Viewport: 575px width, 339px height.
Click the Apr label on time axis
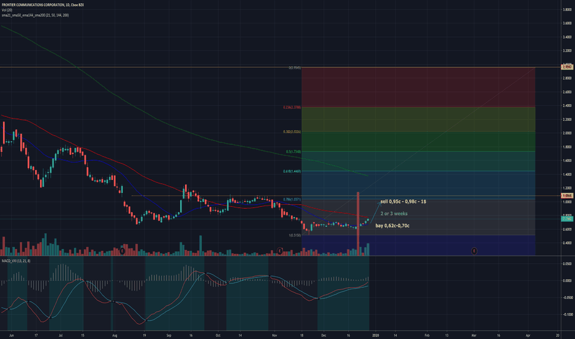tap(528, 335)
